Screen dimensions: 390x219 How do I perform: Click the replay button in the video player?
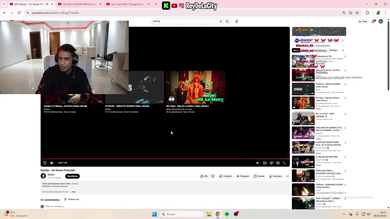pos(45,163)
